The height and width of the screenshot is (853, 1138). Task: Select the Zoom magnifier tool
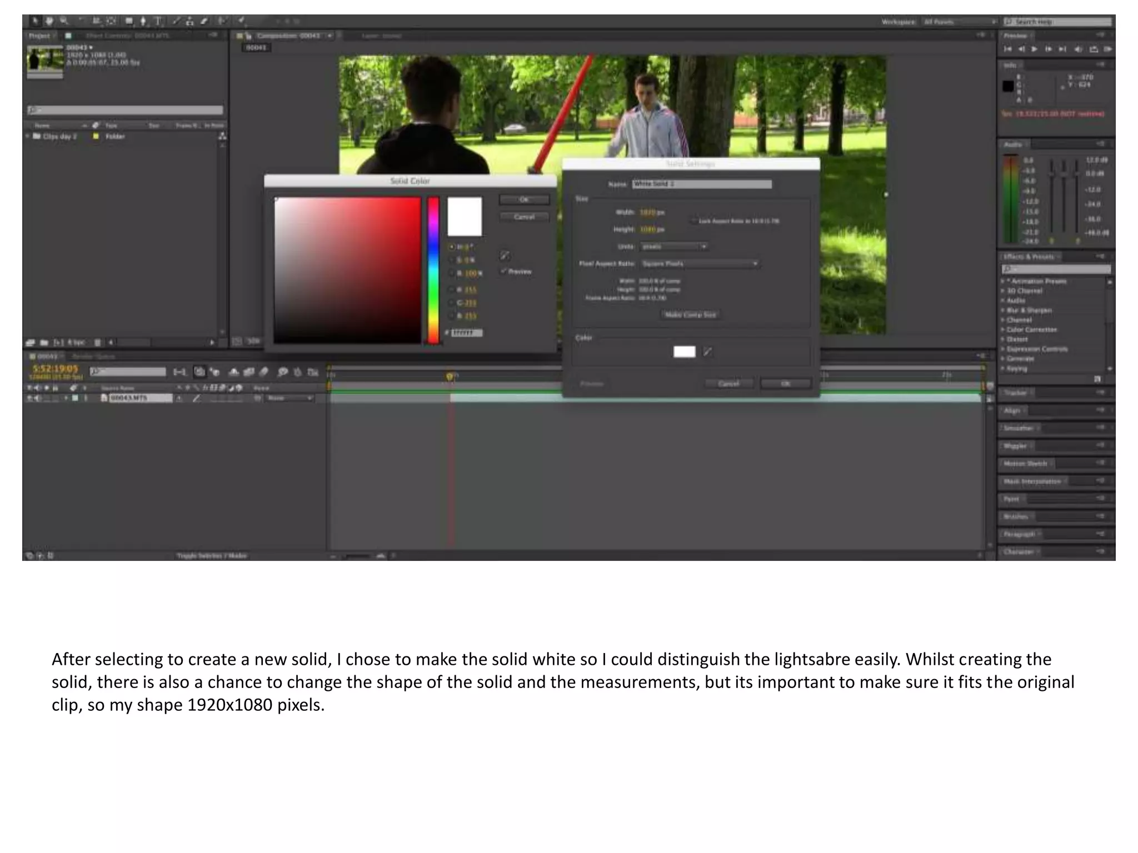64,21
